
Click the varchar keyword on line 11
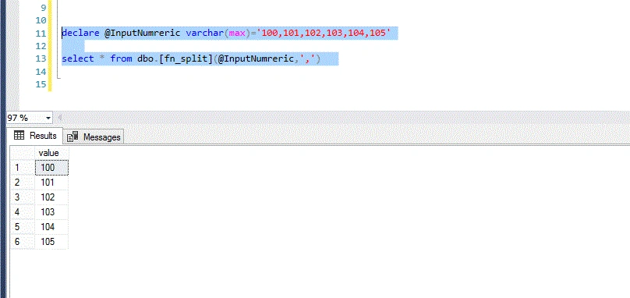(x=204, y=33)
